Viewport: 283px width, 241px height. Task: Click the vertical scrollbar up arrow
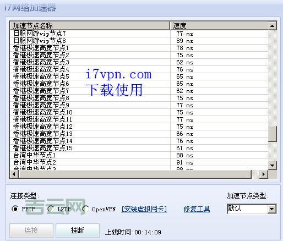point(273,26)
